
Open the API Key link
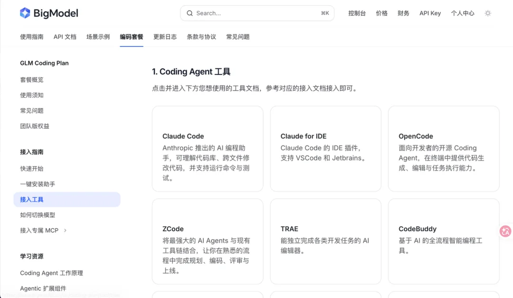coord(430,13)
